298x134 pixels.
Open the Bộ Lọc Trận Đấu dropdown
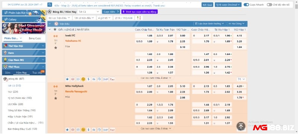coord(60,18)
